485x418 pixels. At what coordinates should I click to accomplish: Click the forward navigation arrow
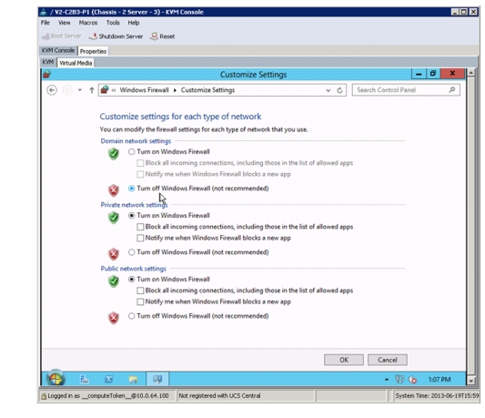[67, 90]
